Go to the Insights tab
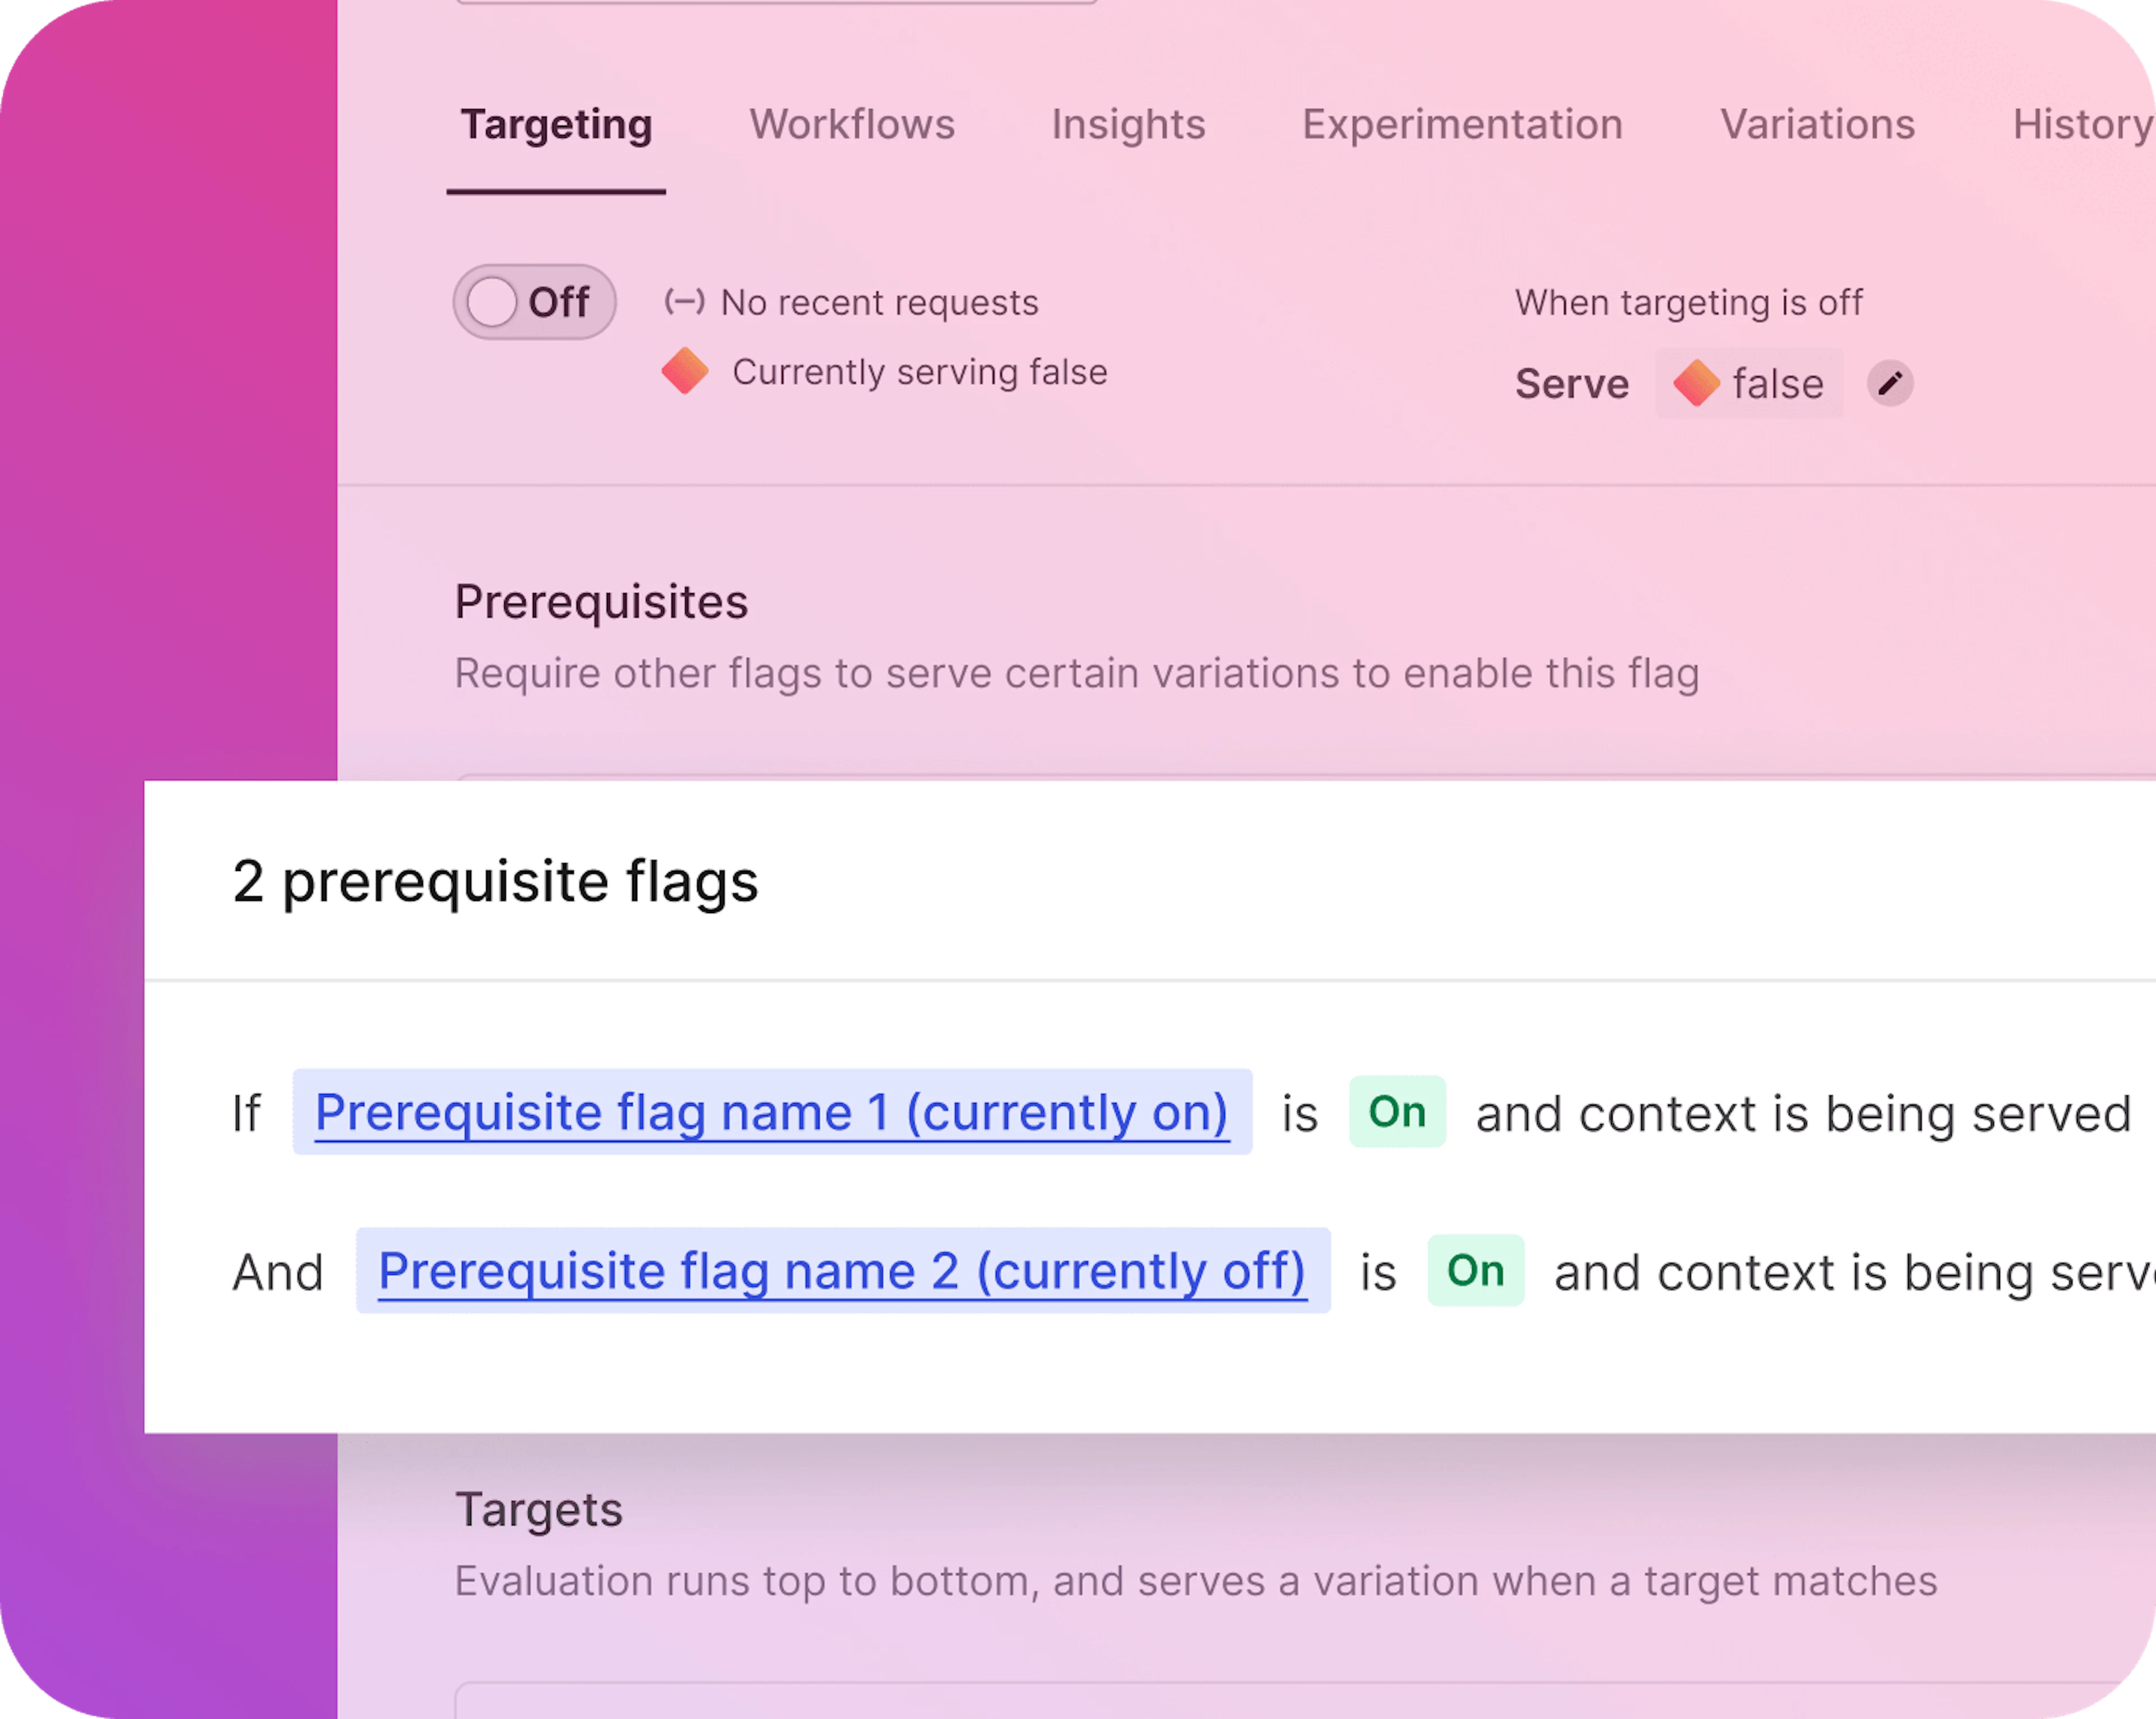 tap(1128, 125)
